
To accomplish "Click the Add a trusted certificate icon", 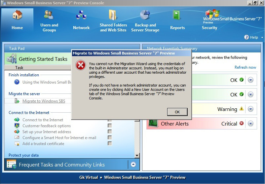I will click(x=17, y=144).
